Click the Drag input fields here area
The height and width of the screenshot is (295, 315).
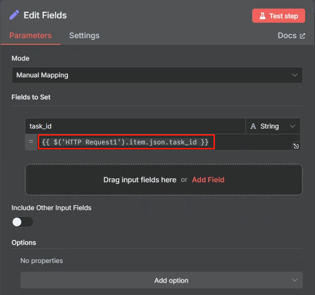click(164, 179)
